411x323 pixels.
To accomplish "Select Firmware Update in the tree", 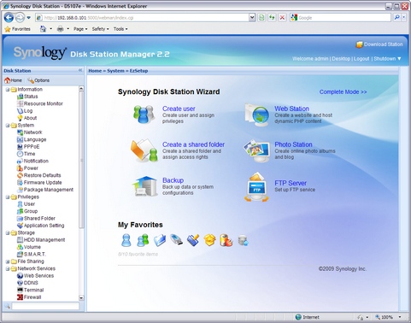I will (43, 183).
